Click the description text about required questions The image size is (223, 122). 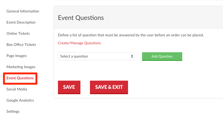pyautogui.click(x=131, y=35)
